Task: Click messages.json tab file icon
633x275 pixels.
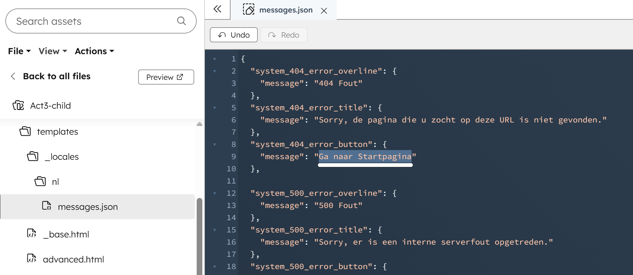Action: (x=249, y=9)
